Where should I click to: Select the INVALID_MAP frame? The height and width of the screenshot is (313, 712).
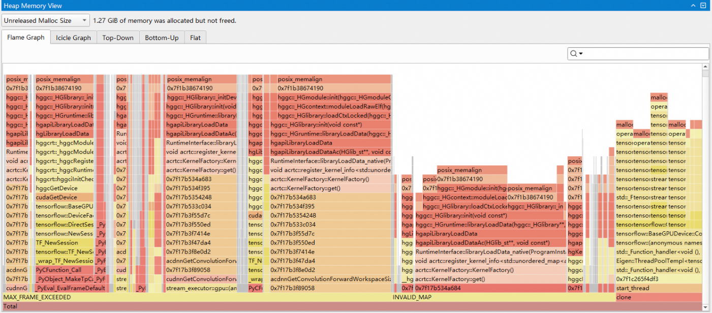coord(503,297)
